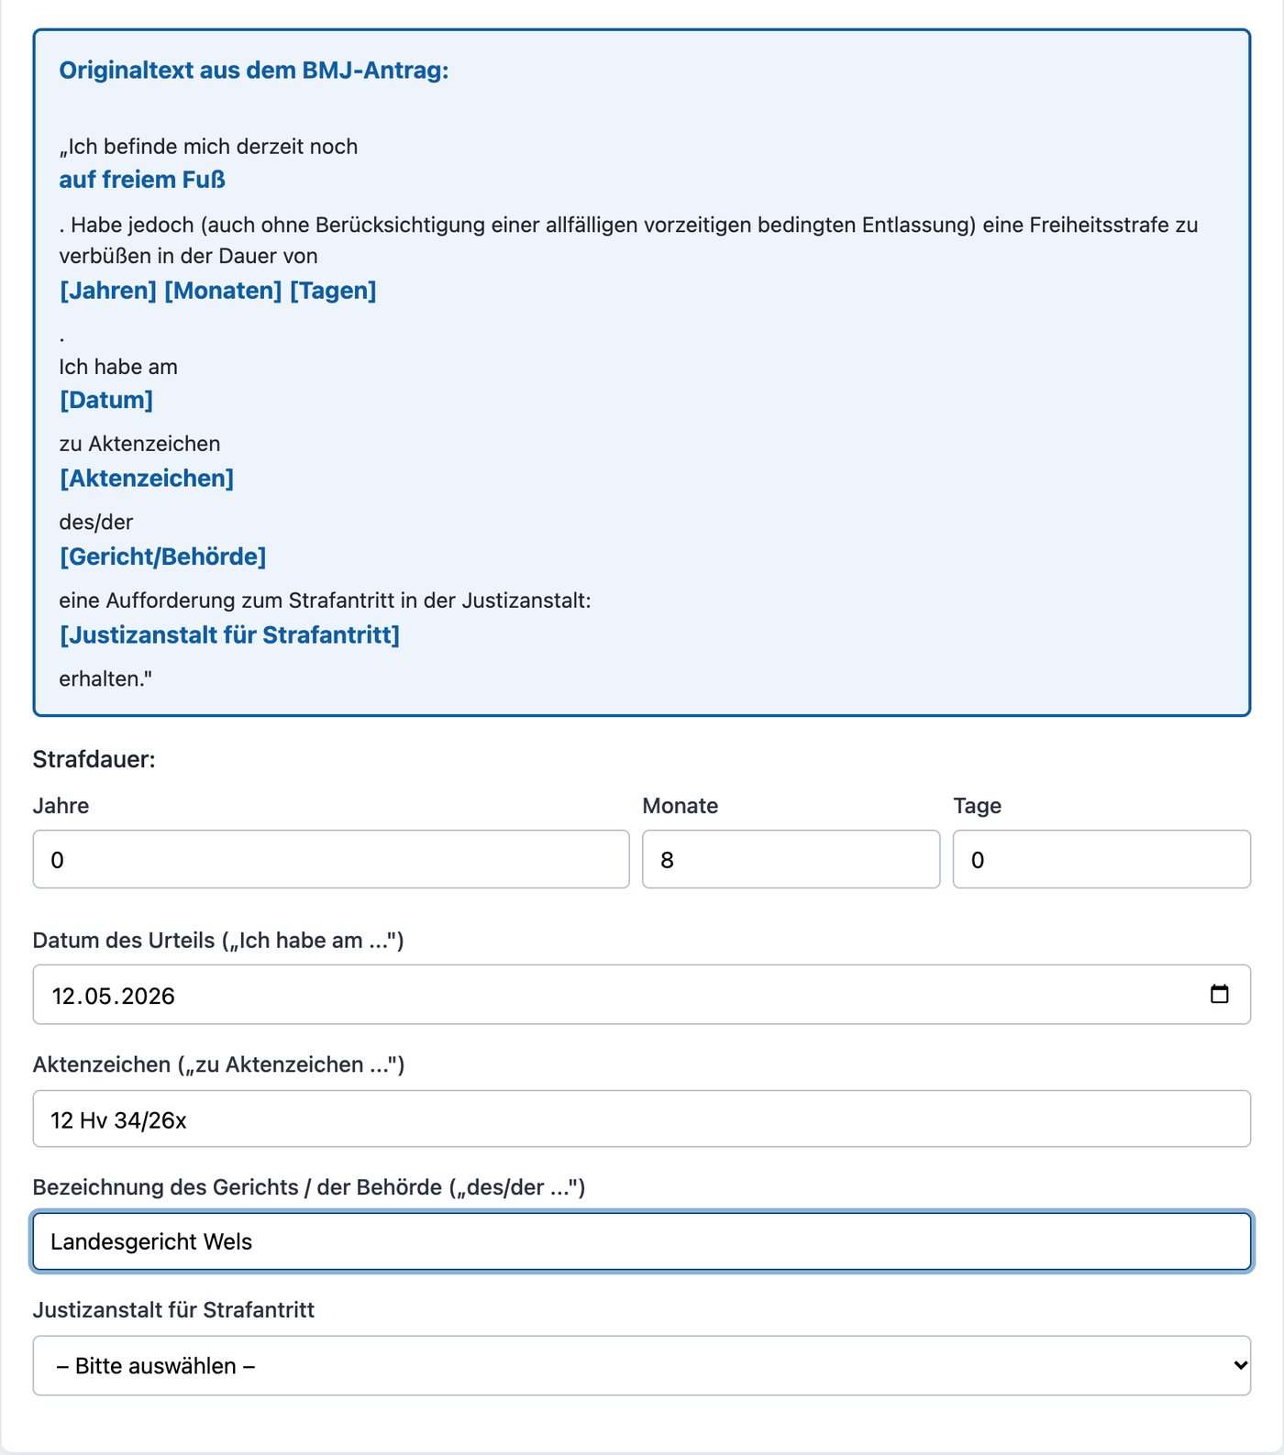
Task: Click the "auf freiem Fuß" highlighted text
Action: pos(142,180)
